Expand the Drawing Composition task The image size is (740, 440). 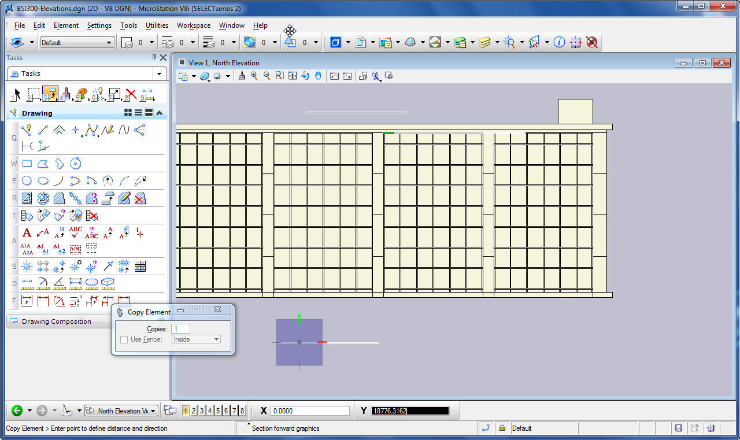(x=56, y=321)
